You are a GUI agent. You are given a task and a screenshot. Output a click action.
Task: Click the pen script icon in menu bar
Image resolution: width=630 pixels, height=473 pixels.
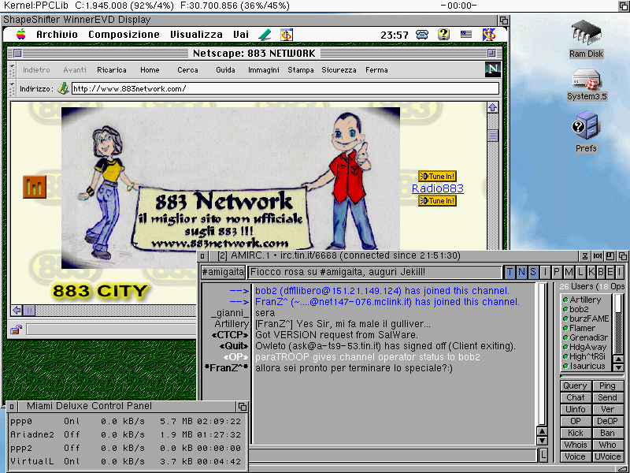click(265, 35)
